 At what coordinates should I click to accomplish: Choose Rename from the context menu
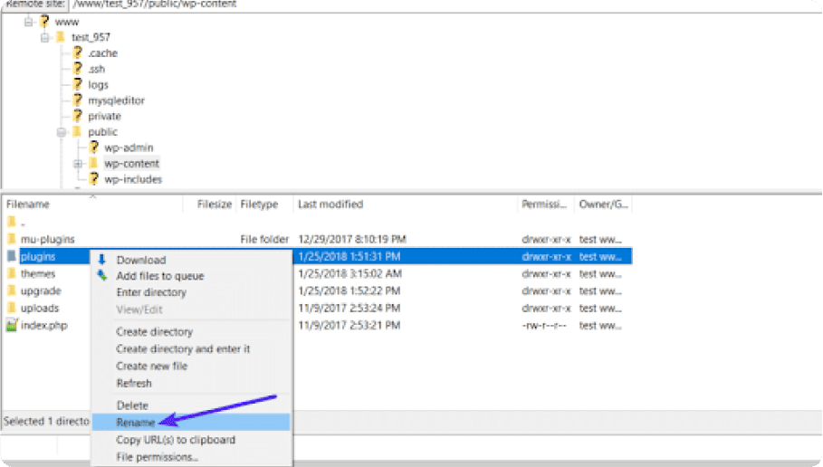coord(191,423)
